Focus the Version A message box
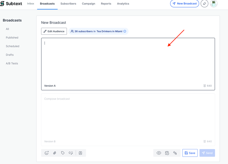Viewport: 228px width, 164px height. 128,64
